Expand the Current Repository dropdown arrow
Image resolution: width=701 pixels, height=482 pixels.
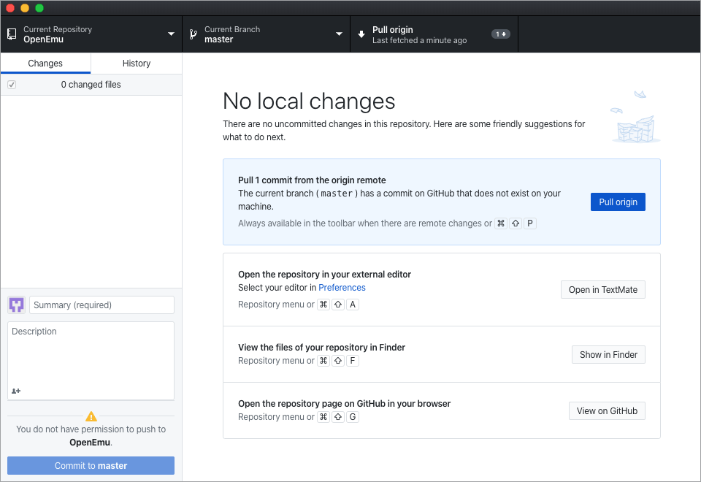pyautogui.click(x=171, y=34)
